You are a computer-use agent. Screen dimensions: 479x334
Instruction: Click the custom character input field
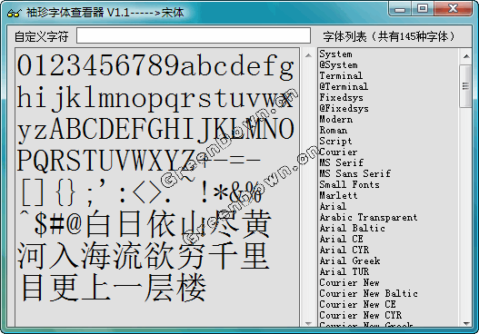[194, 35]
